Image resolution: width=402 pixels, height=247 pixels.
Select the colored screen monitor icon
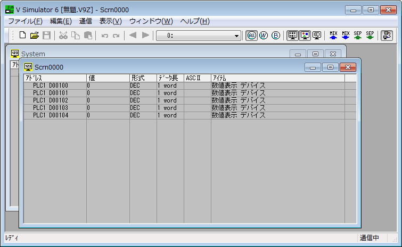pyautogui.click(x=305, y=36)
